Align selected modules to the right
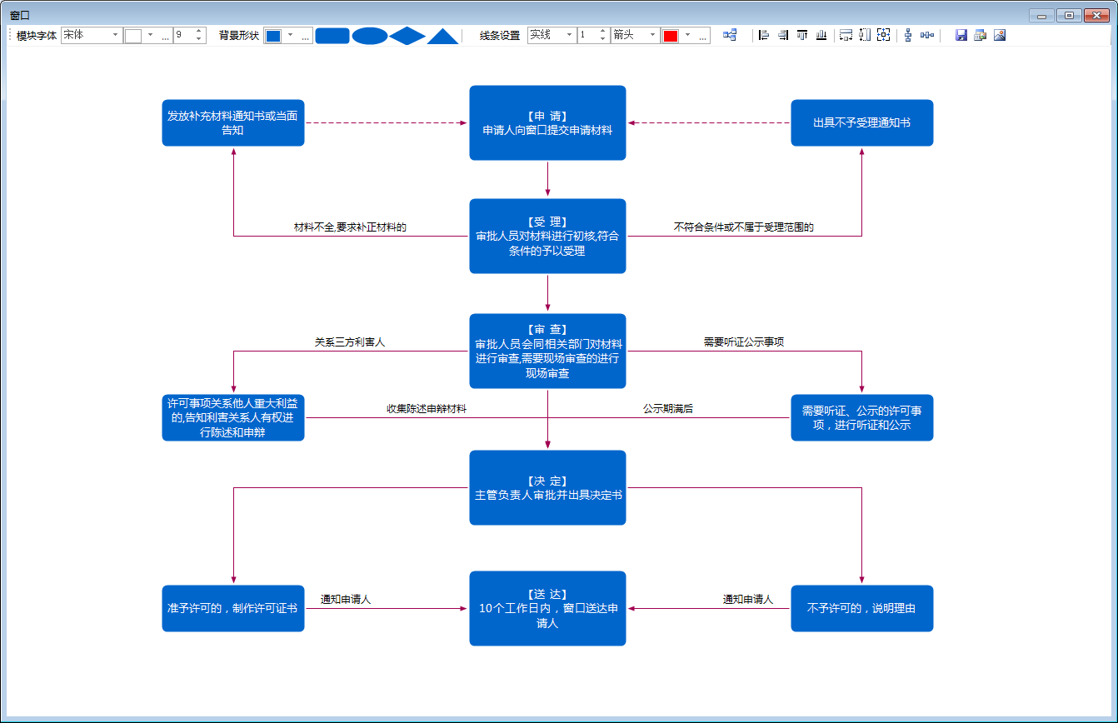 [x=783, y=35]
